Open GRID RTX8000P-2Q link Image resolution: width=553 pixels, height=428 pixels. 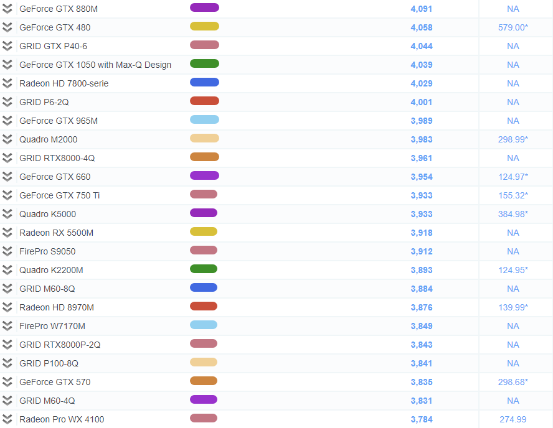click(x=60, y=345)
